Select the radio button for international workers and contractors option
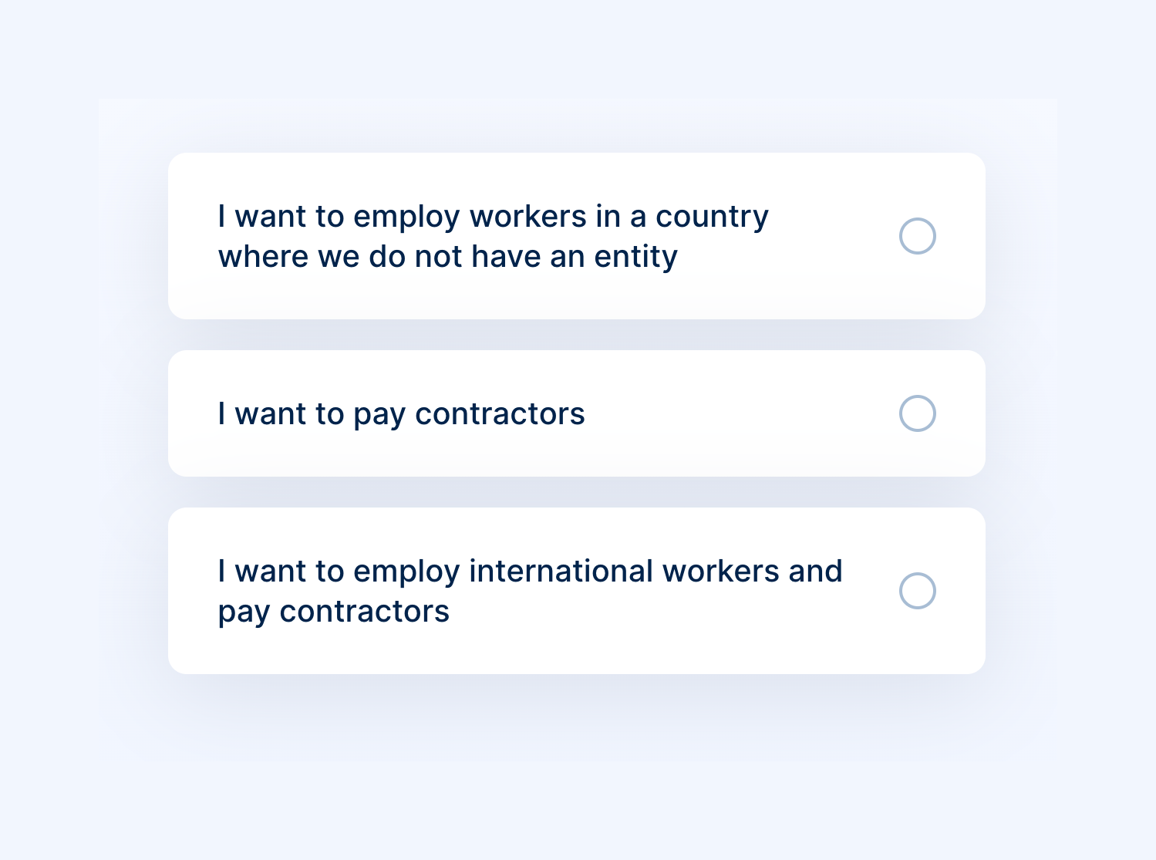 click(917, 591)
